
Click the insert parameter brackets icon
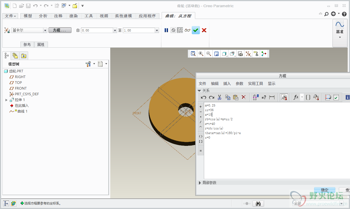pos(308,97)
